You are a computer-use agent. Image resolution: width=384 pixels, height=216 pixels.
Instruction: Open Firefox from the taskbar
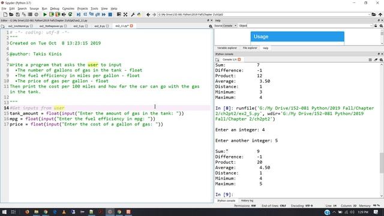(x=27, y=212)
